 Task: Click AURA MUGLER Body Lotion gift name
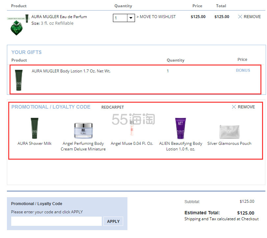(x=71, y=71)
